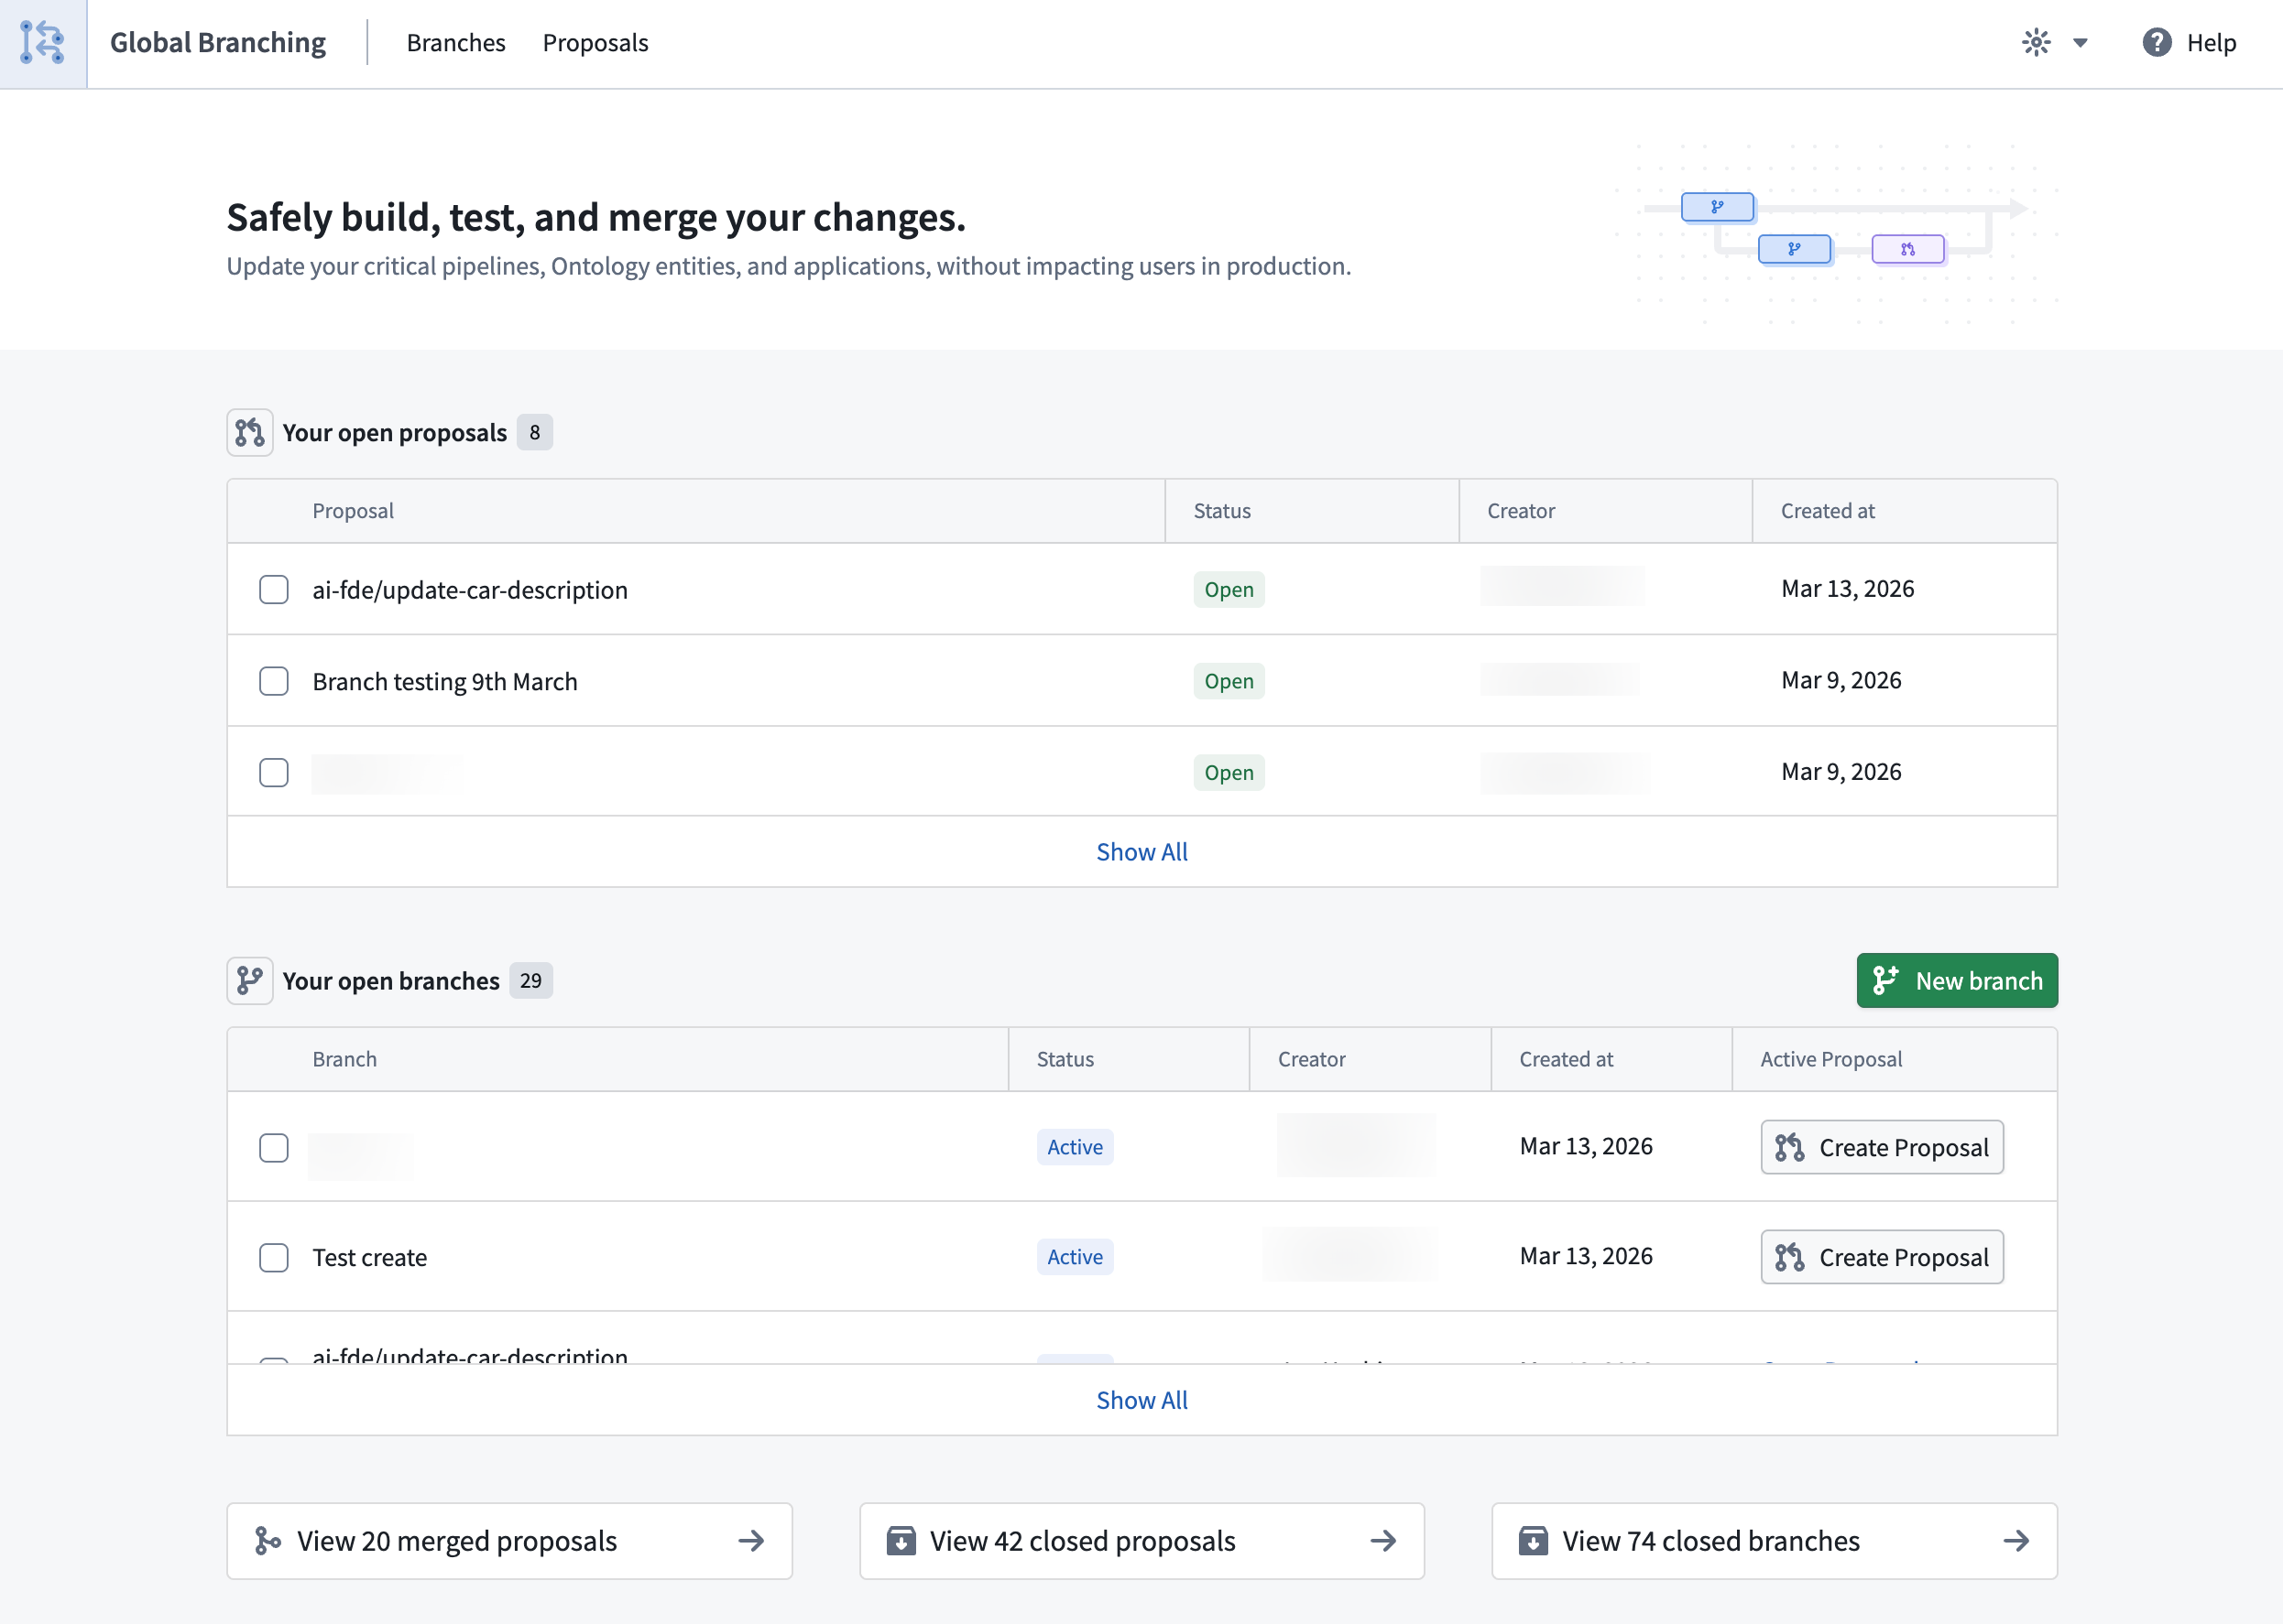The height and width of the screenshot is (1624, 2283).
Task: Open Help via the question mark icon
Action: [2157, 43]
